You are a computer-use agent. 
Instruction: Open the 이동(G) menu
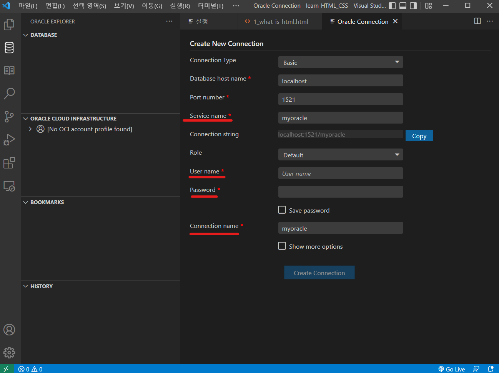point(152,6)
